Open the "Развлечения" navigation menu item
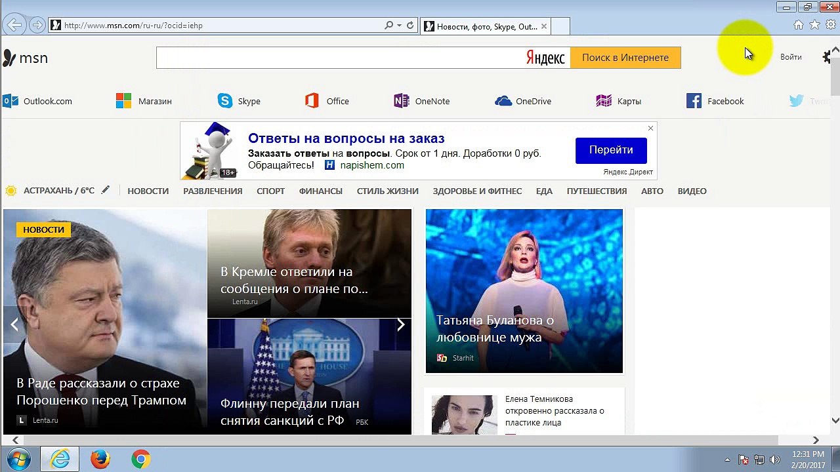This screenshot has width=840, height=472. [213, 191]
